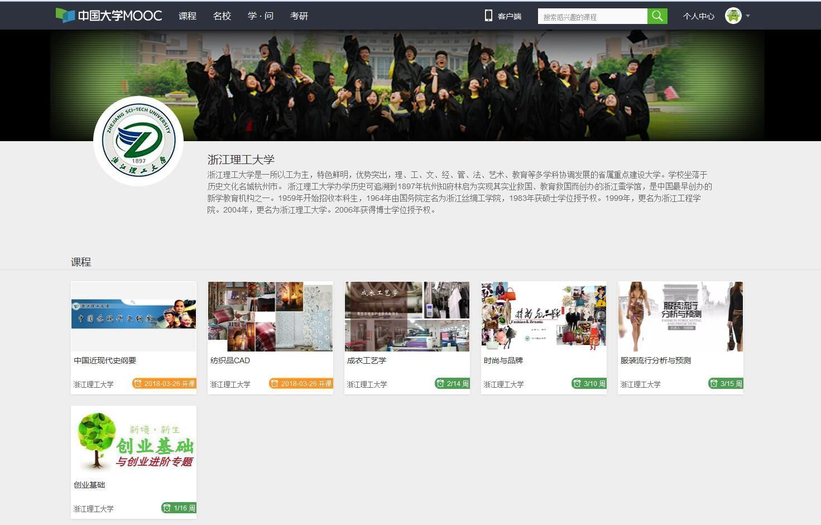Screen dimensions: 821x525
Task: Open the 成衣工艺学 course thumbnail
Action: pos(407,316)
